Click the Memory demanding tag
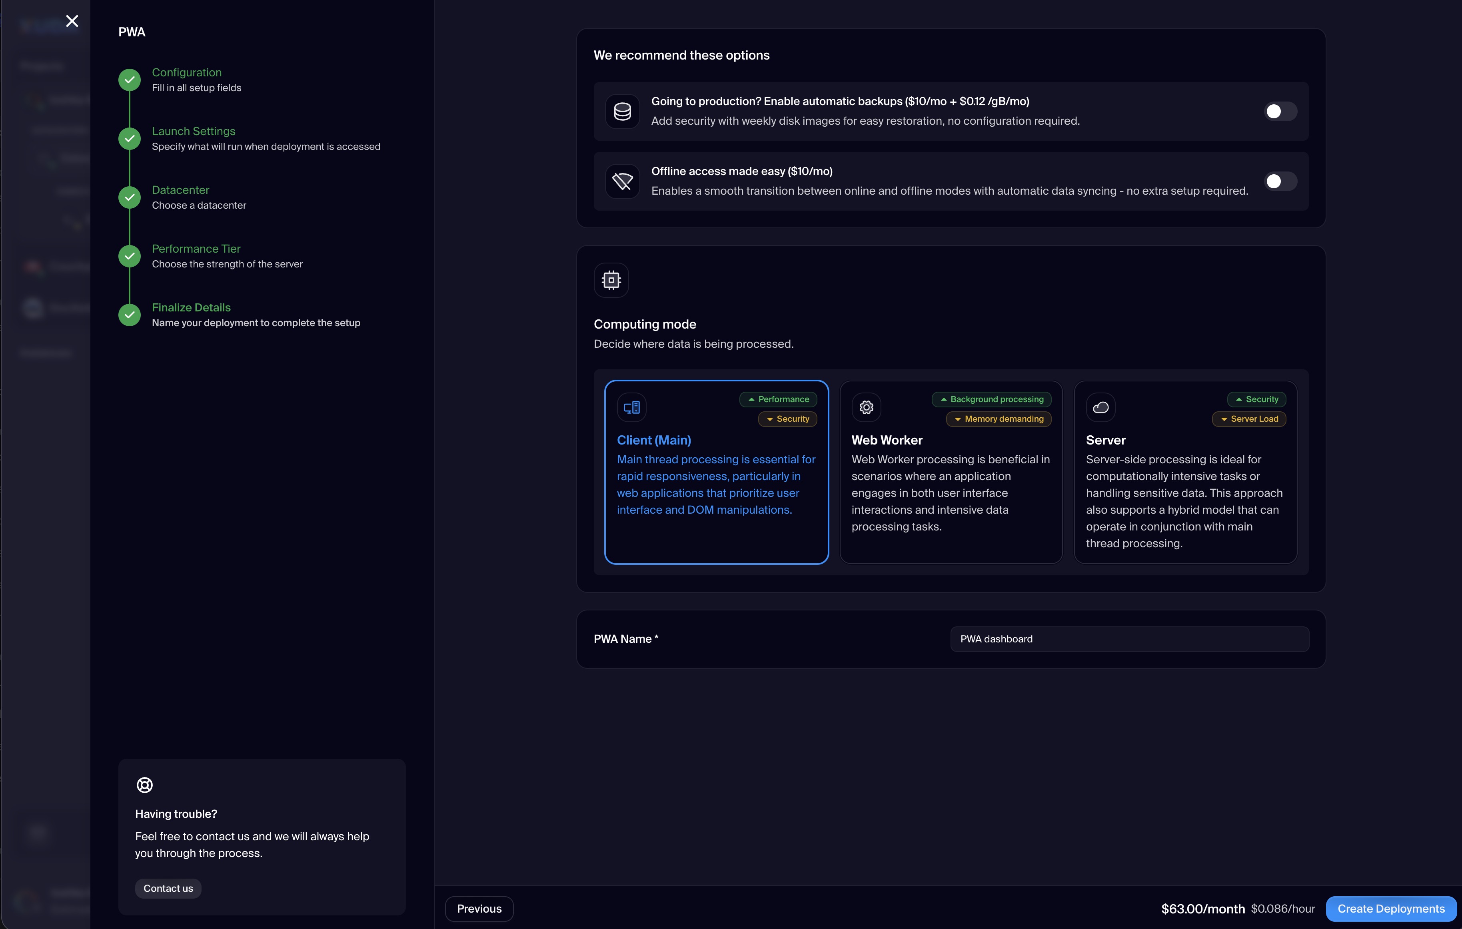 [x=998, y=419]
